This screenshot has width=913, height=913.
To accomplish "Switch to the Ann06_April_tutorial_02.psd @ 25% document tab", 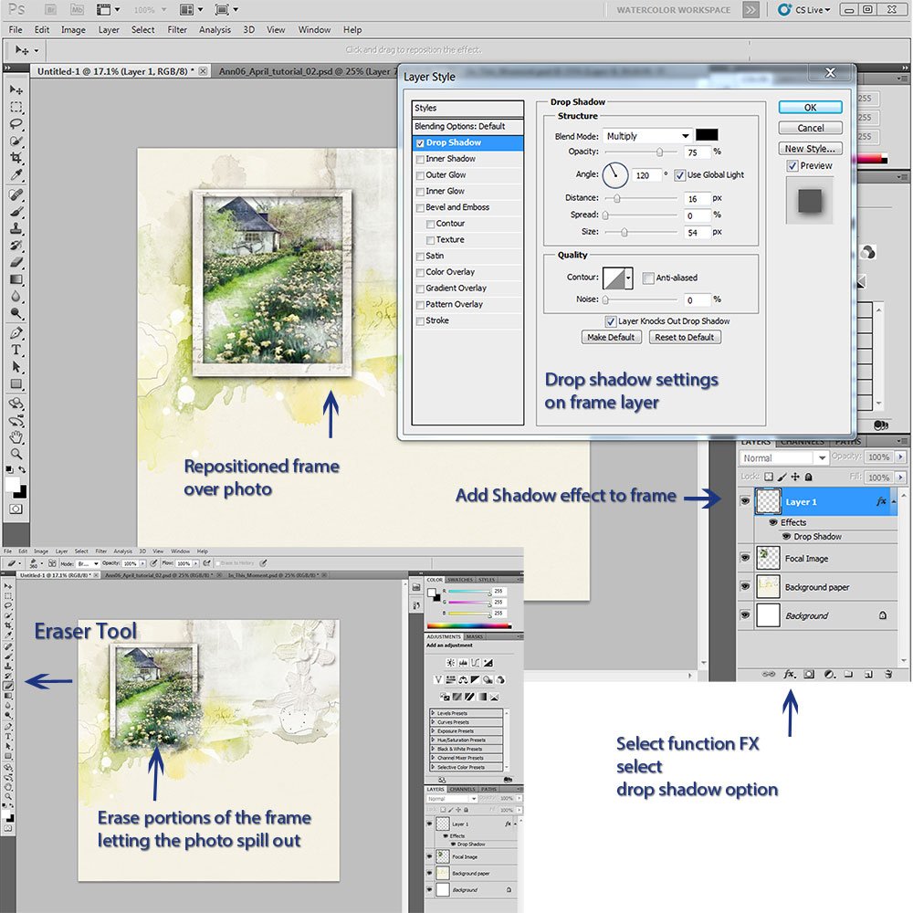I will pyautogui.click(x=307, y=71).
